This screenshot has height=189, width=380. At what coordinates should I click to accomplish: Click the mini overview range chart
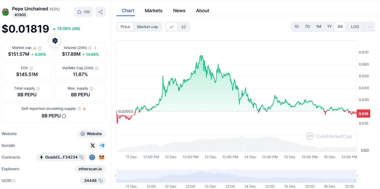click(236, 176)
